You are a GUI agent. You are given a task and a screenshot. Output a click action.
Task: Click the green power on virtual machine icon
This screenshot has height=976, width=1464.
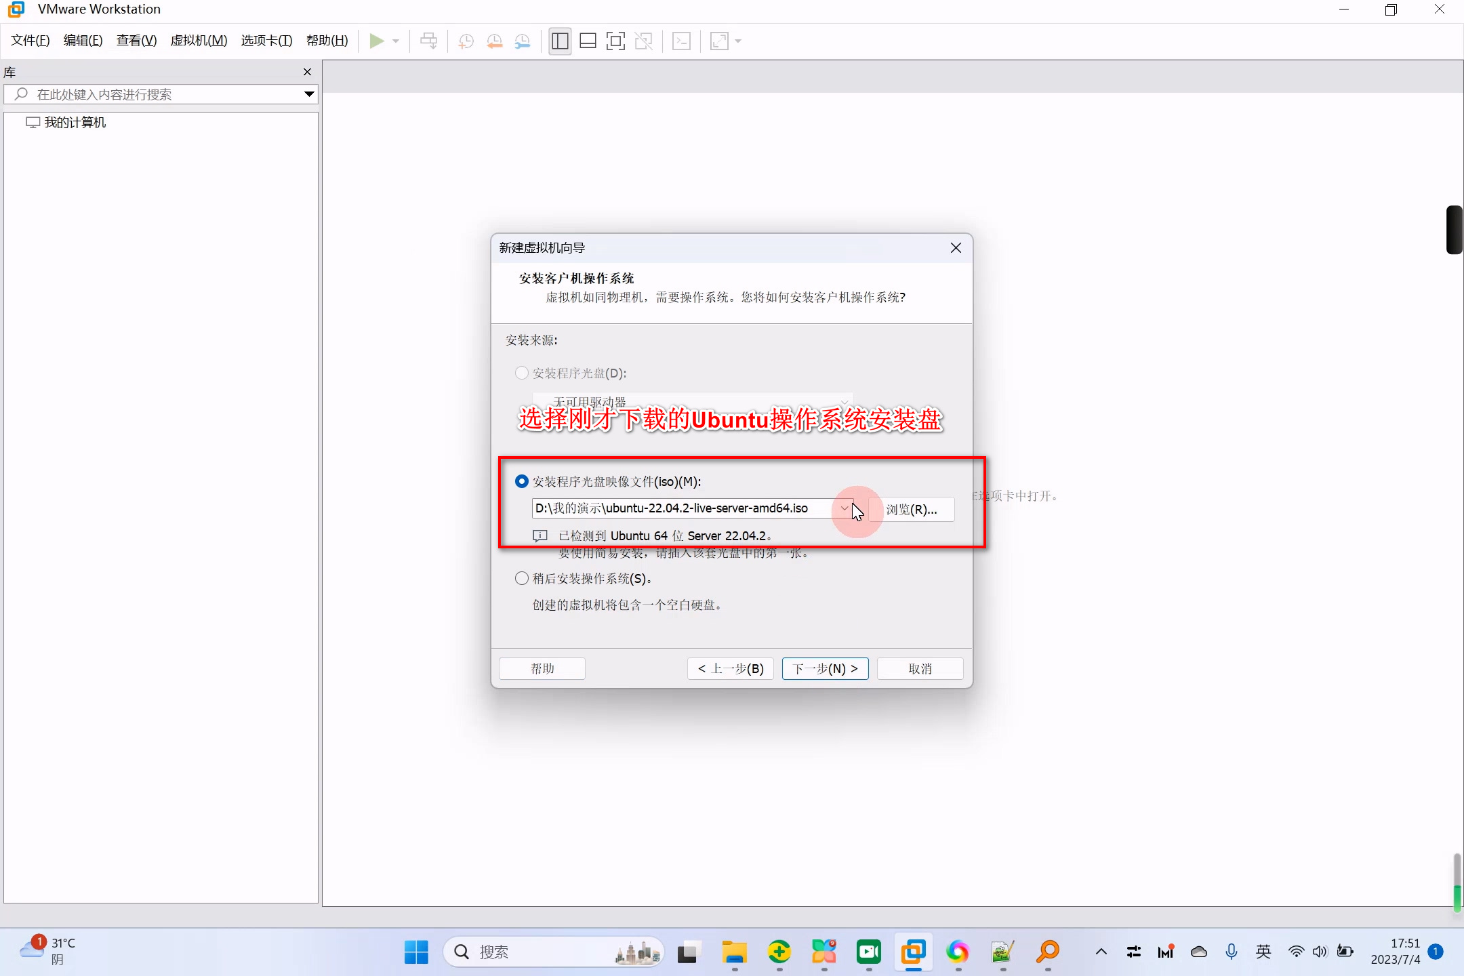coord(376,41)
